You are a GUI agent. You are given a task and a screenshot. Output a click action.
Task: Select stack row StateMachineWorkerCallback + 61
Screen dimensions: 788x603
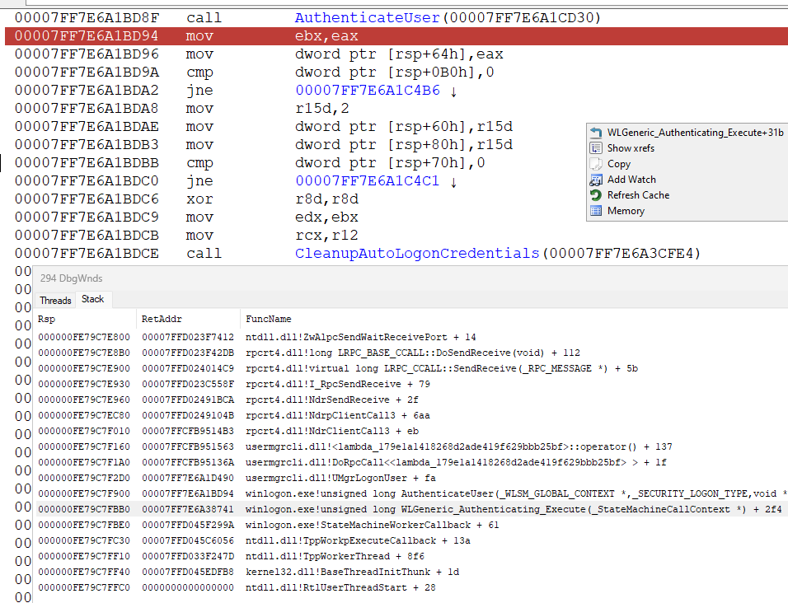pos(412,525)
